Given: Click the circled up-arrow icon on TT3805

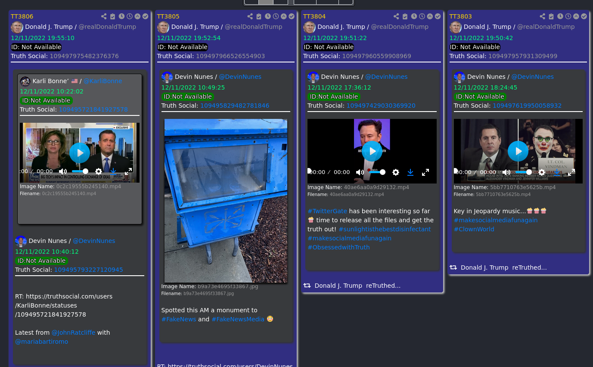Looking at the screenshot, I should click(283, 16).
